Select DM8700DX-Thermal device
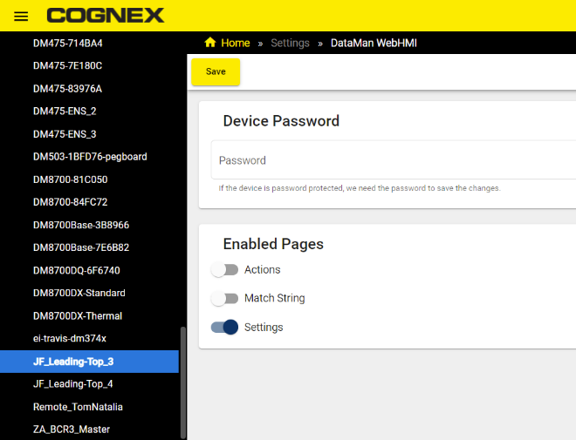Viewport: 576px width, 440px height. point(78,315)
